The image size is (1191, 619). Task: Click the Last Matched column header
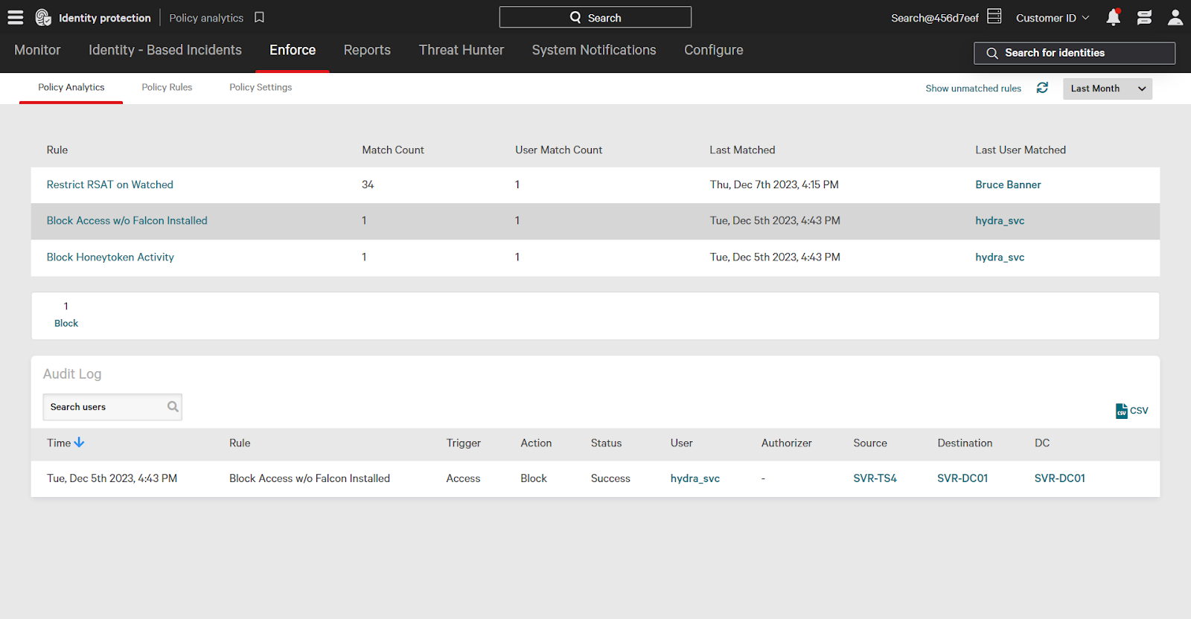click(742, 150)
